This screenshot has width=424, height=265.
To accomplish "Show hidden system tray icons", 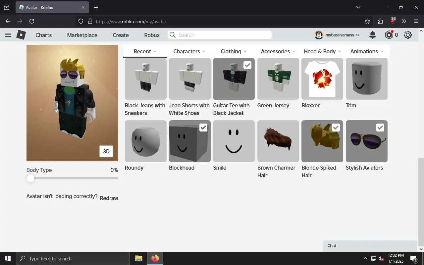I will point(365,258).
